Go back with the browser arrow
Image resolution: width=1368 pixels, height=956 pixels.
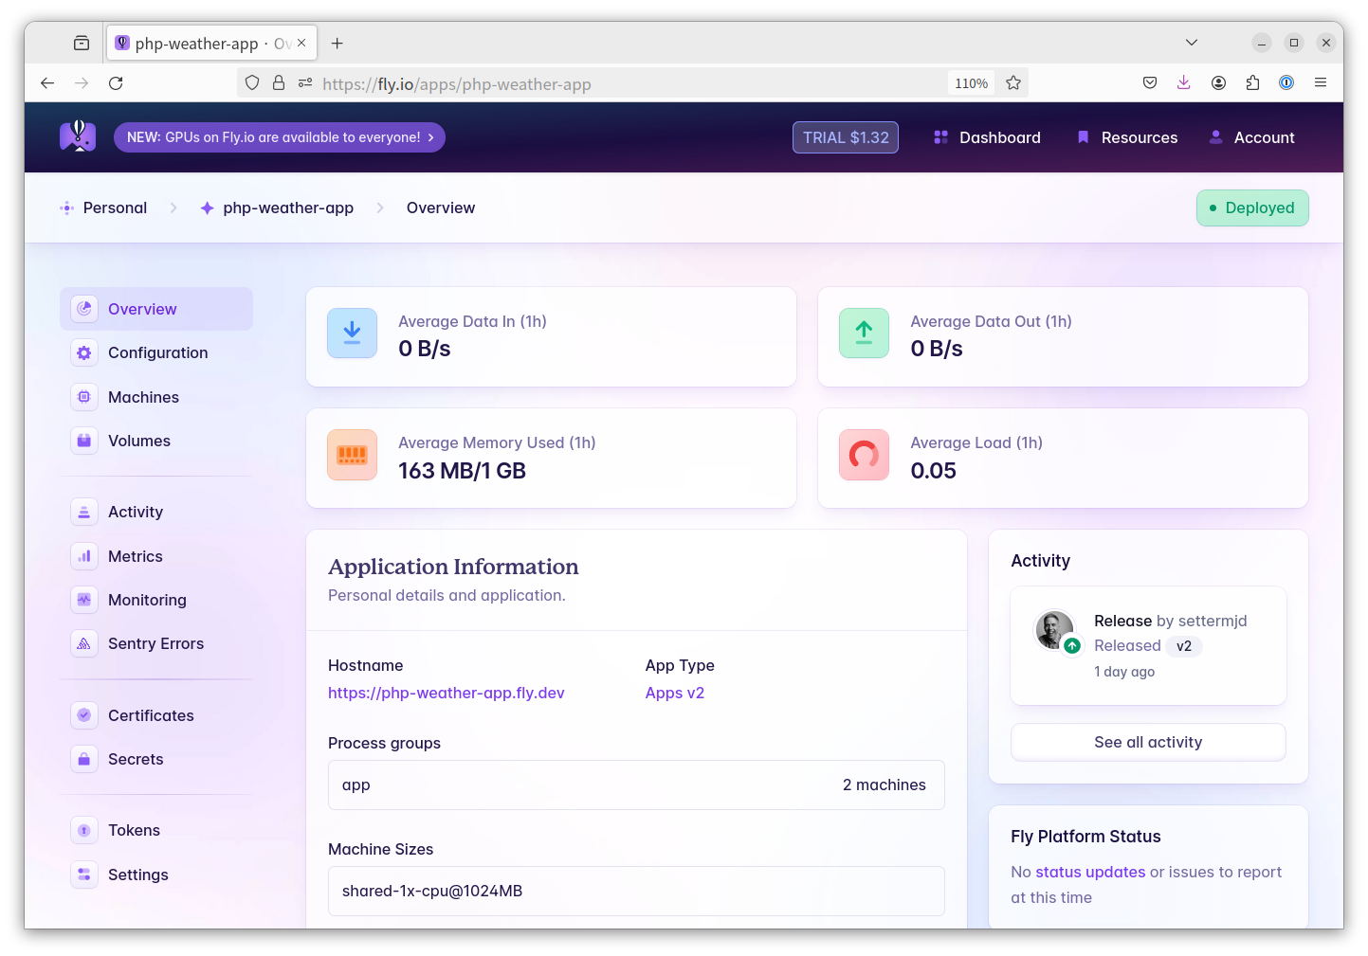(47, 83)
